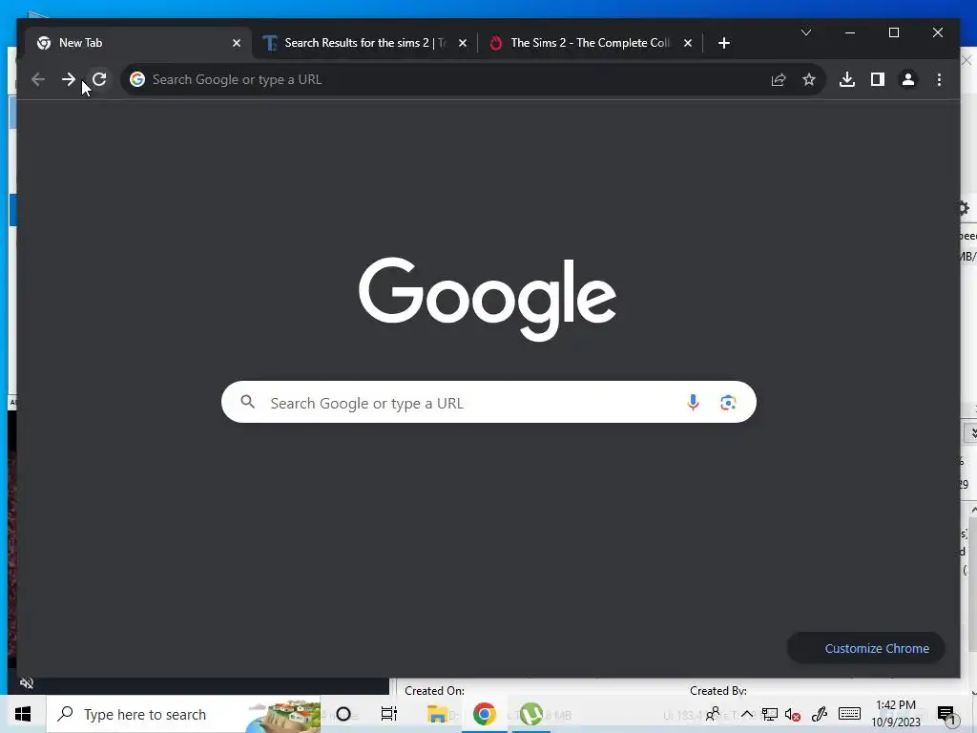Image resolution: width=977 pixels, height=733 pixels.
Task: Close The Sims 2 Complete Collection tab
Action: (687, 43)
